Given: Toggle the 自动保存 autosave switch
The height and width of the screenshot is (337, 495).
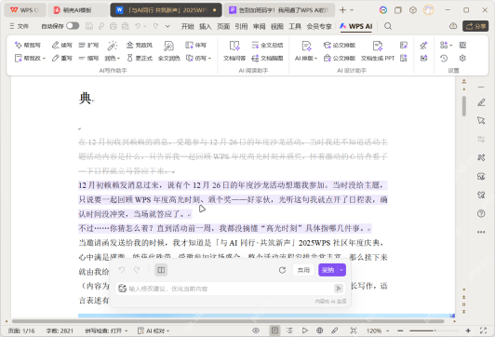Looking at the screenshot, I should 73,26.
